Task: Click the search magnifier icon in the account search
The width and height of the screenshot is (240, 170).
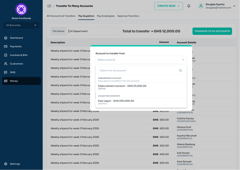Action: (x=181, y=70)
